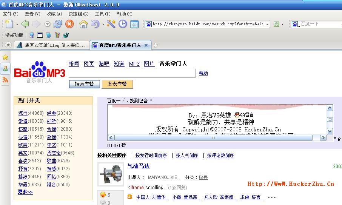342x205 pixels.
Task: Sort by 按人气倒序
Action: [x=187, y=156]
